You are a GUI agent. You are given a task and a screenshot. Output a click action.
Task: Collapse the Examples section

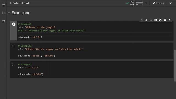9,13
